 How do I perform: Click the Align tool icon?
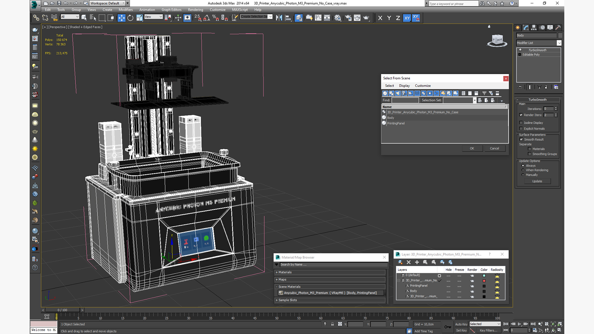pos(288,18)
